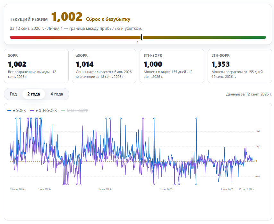Viewport: 274px width, 224px height.
Task: Click the Данные за 12 сент. 2026 г. note
Action: (249, 94)
